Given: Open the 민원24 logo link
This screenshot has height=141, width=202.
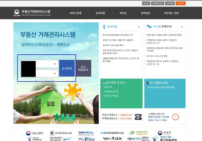Looking at the screenshot, I should click(x=86, y=139).
